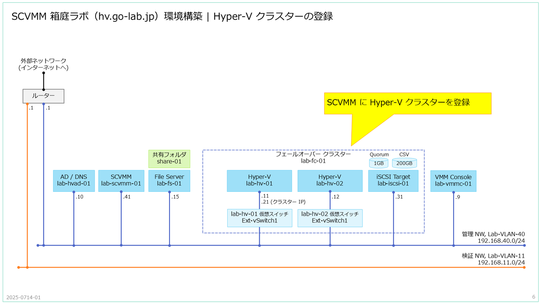Select the yellow SCVMM に Hyper-V クラスターを登録 callout
Viewport: 541px width, 304px height.
[x=408, y=103]
